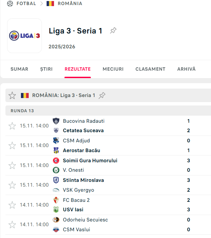Toggle favorite star for the league header
This screenshot has width=211, height=238.
tap(12, 95)
